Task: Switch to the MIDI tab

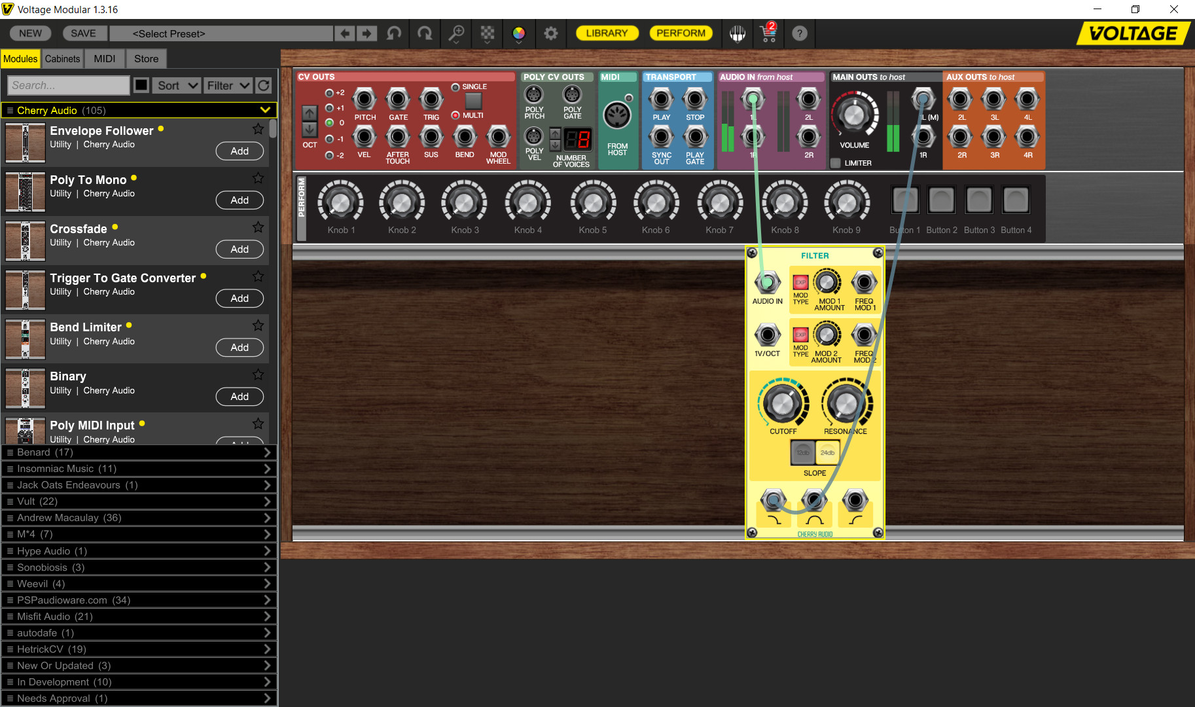Action: click(x=105, y=59)
